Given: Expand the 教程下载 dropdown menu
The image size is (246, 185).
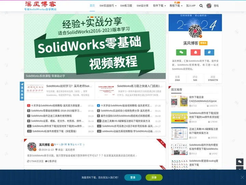Looking at the screenshot, I should 176,6.
